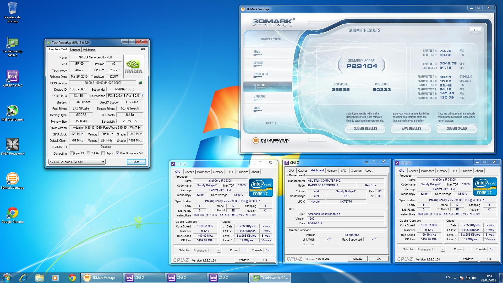Go to UPGRADE in 3DMark Vantage sidebar
503x283 pixels.
point(259,97)
